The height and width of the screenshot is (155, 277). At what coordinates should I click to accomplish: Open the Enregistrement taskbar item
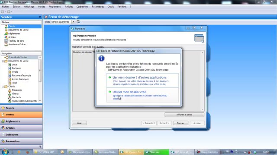(x=207, y=152)
